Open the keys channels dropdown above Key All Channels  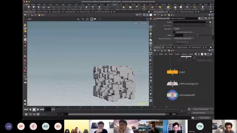[203, 109]
